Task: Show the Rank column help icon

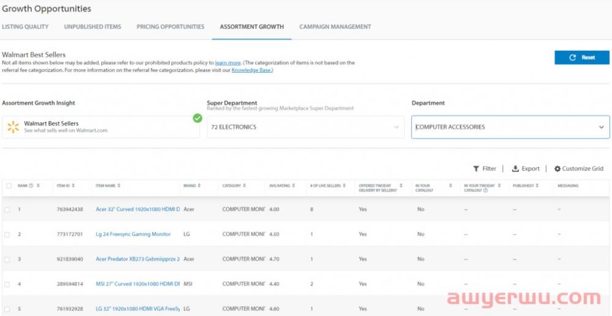Action: [x=31, y=186]
